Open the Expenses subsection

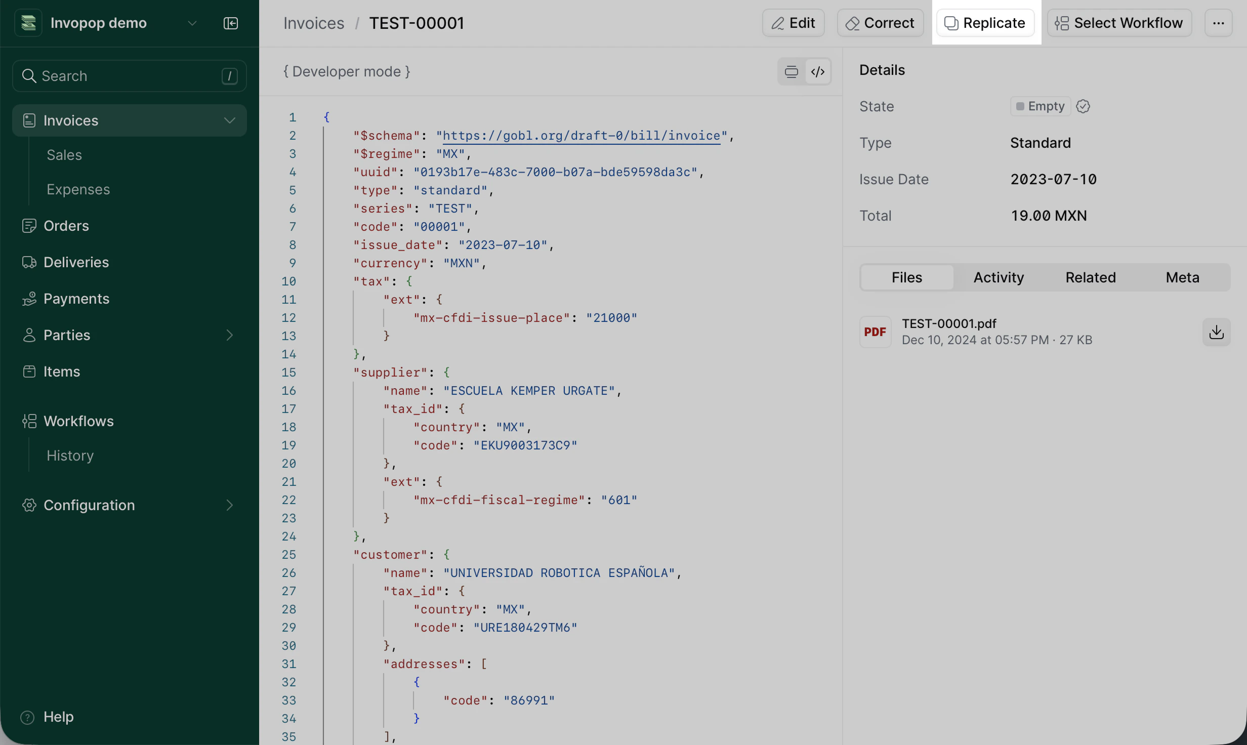coord(78,189)
